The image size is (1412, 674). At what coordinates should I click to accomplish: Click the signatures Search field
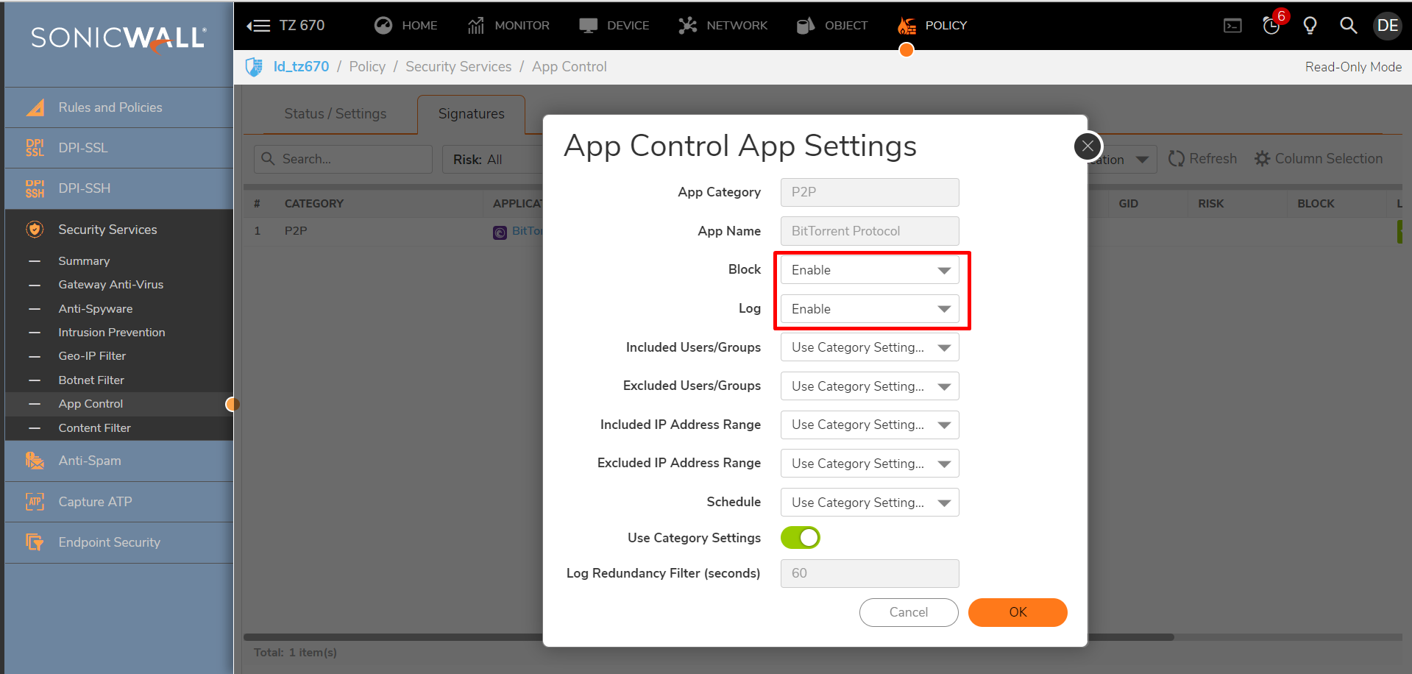click(x=343, y=160)
